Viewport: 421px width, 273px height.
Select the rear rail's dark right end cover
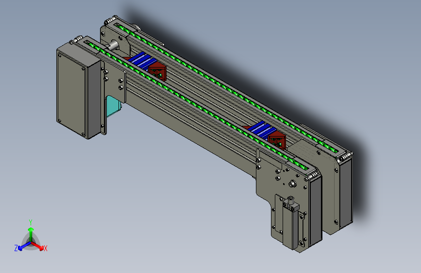click(x=346, y=192)
